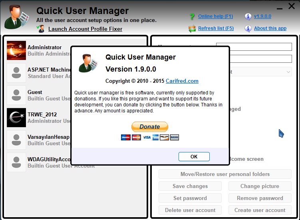
Task: Click the first input field on right panel
Action: click(261, 47)
